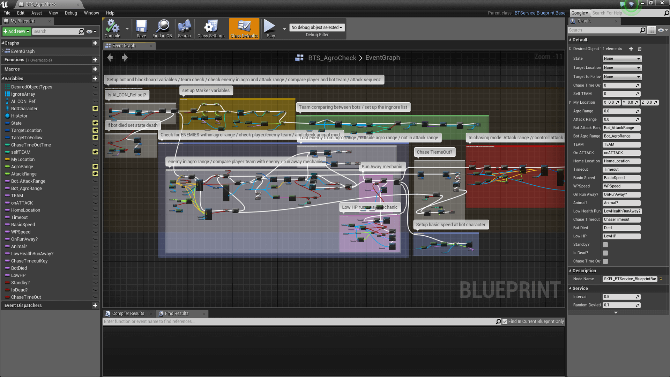
Task: Expand Desired Object array property
Action: point(571,49)
